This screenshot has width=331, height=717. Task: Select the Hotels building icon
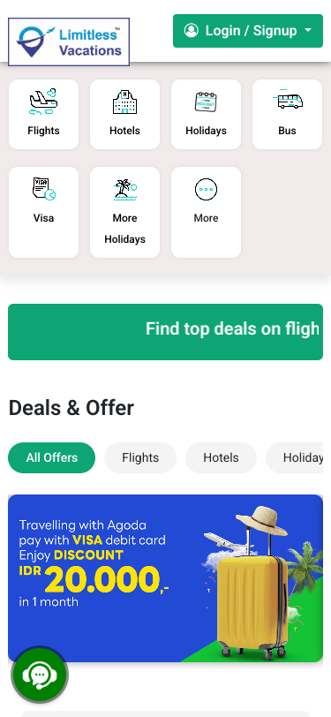(x=124, y=102)
